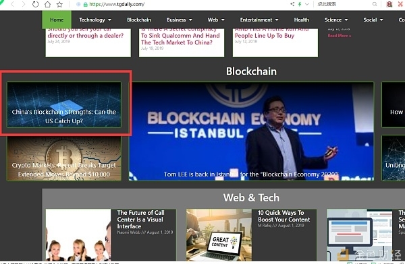Expand the Social dropdown arrow
405x264 pixels.
point(381,20)
